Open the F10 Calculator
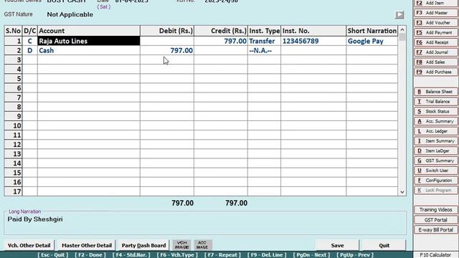Screen dimensions: 459x258 (x=435, y=255)
